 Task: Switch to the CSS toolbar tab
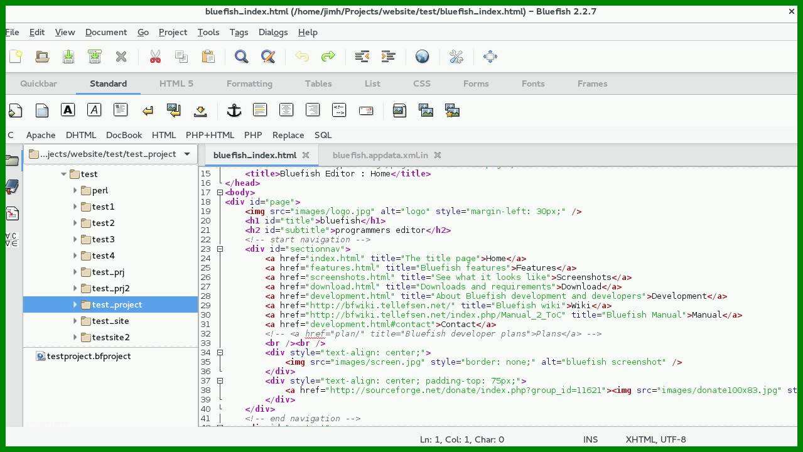click(422, 83)
